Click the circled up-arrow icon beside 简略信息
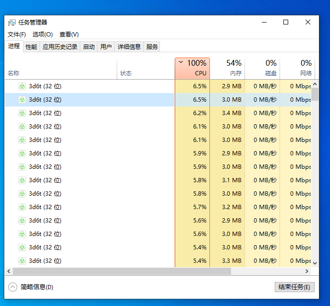This screenshot has width=330, height=306. (13, 287)
